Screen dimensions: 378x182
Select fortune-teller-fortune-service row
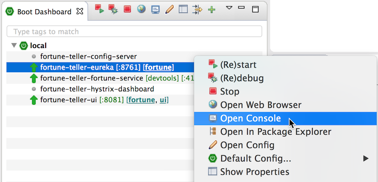pyautogui.click(x=100, y=78)
